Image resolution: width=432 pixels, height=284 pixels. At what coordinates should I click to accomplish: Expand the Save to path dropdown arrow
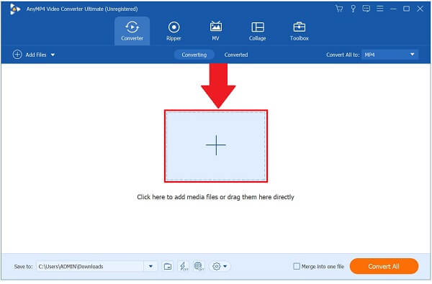150,267
